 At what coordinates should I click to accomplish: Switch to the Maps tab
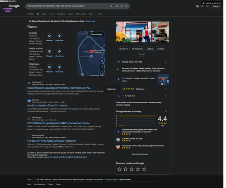pos(43,14)
